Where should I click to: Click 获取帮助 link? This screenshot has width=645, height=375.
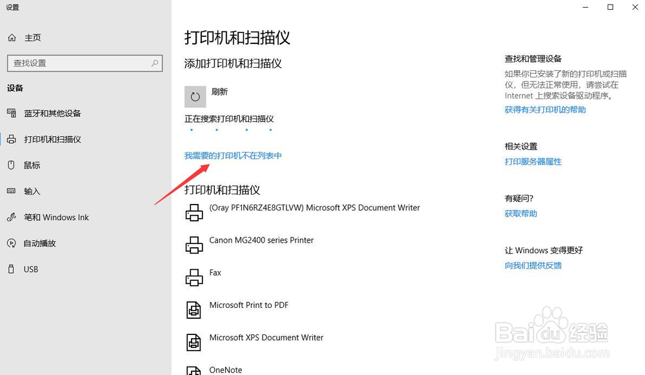521,213
